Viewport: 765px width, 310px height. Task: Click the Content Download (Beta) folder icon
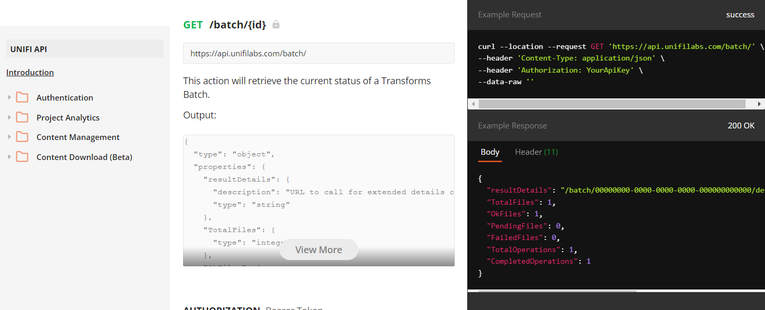coord(22,157)
